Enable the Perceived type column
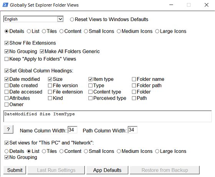The image size is (215, 177). coord(90,98)
